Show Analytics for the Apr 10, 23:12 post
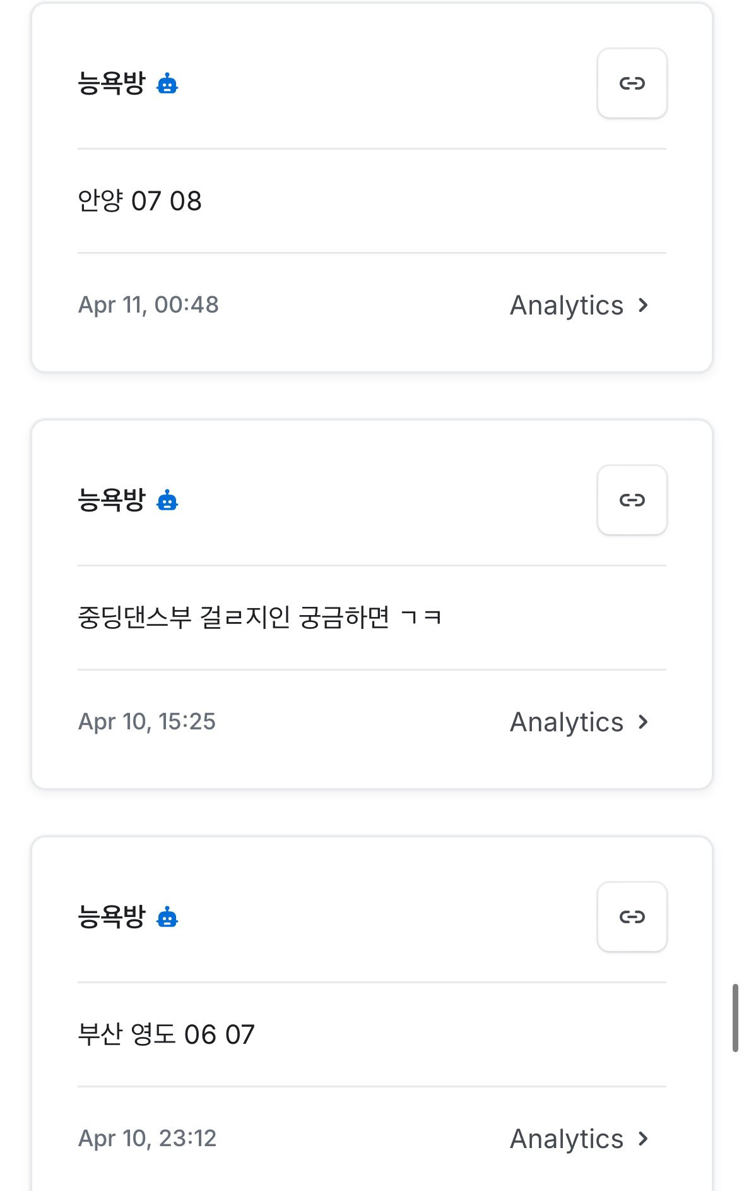 tap(566, 1139)
